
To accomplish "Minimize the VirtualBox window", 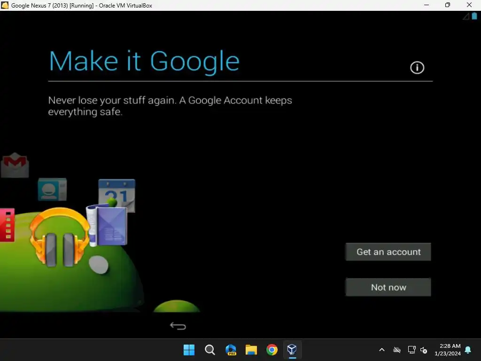I will (427, 5).
